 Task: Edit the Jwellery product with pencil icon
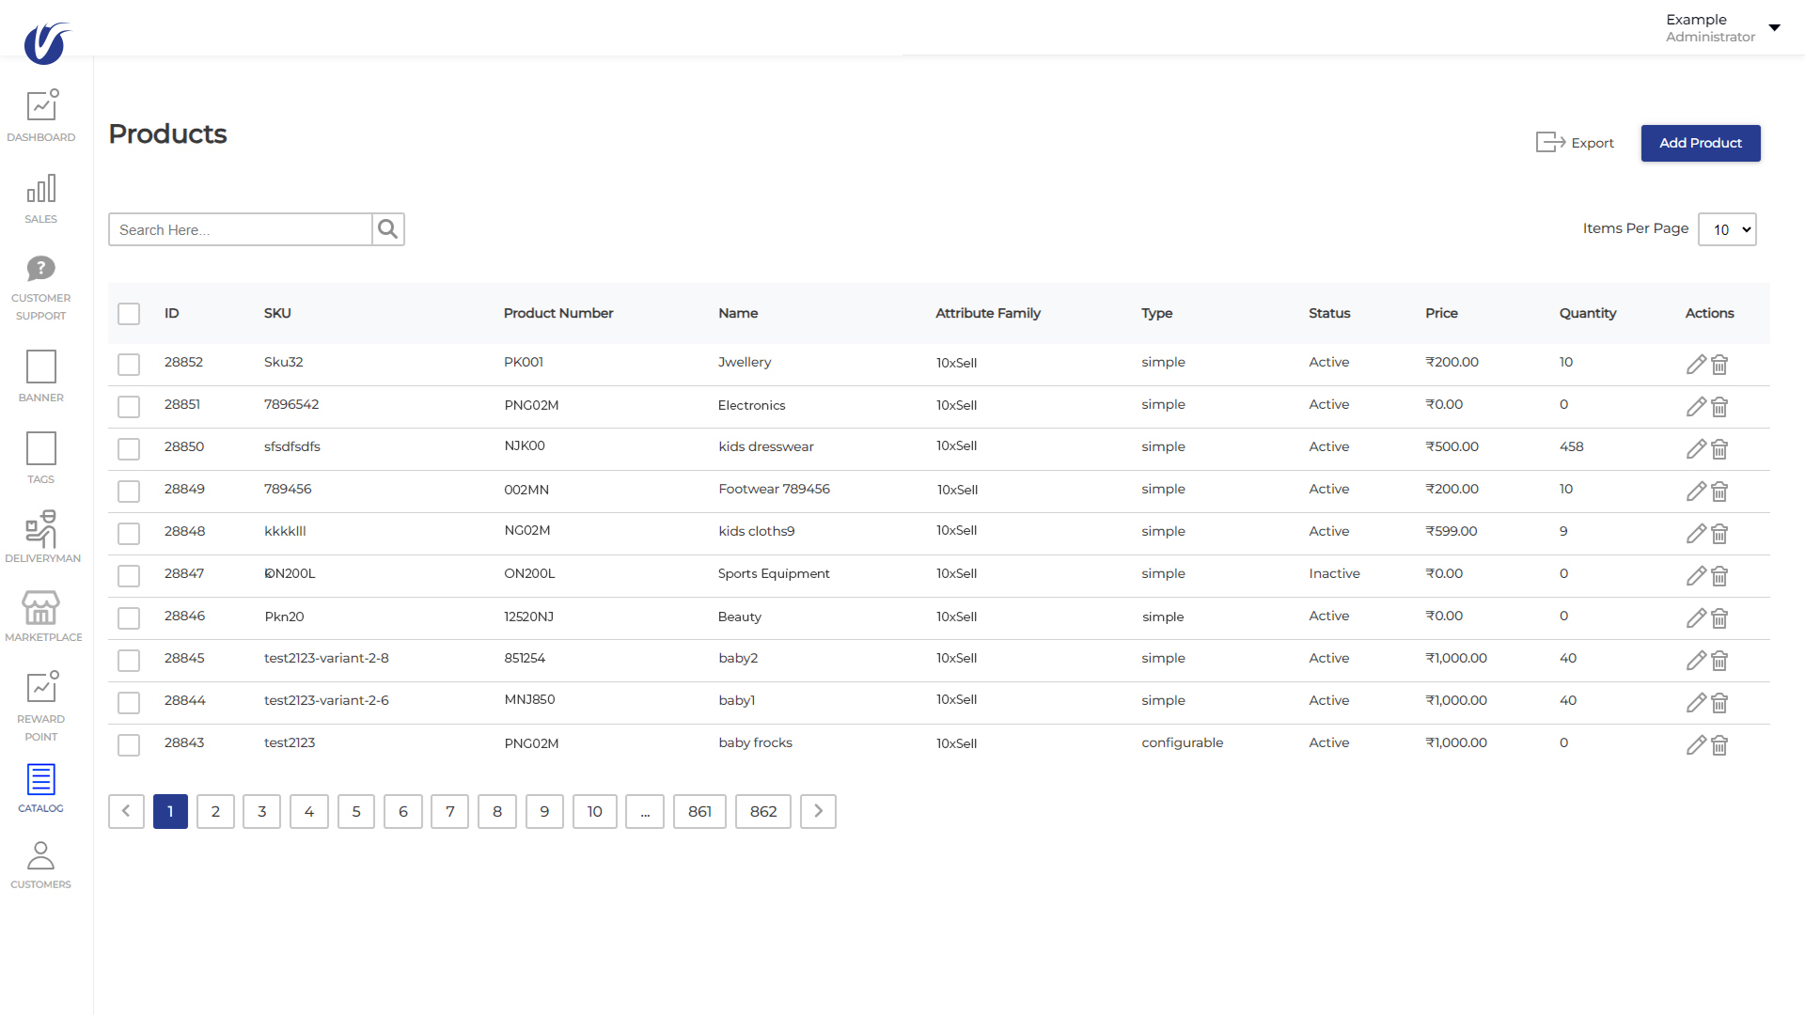pos(1696,365)
